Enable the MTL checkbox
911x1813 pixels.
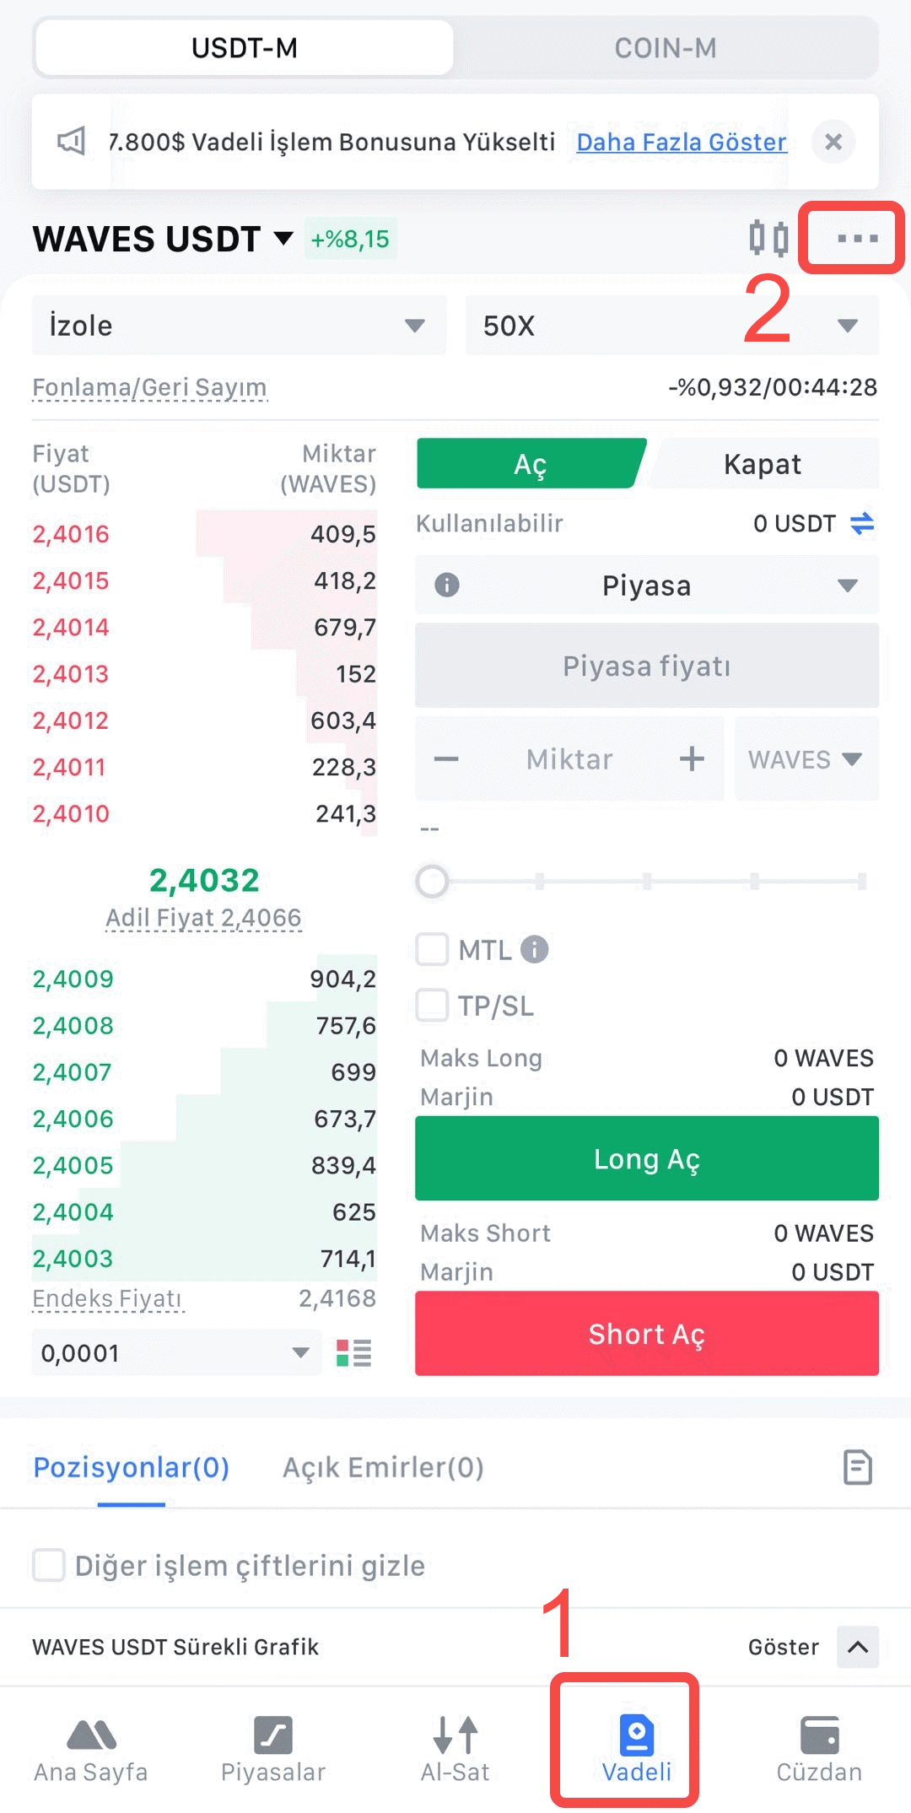coord(433,950)
